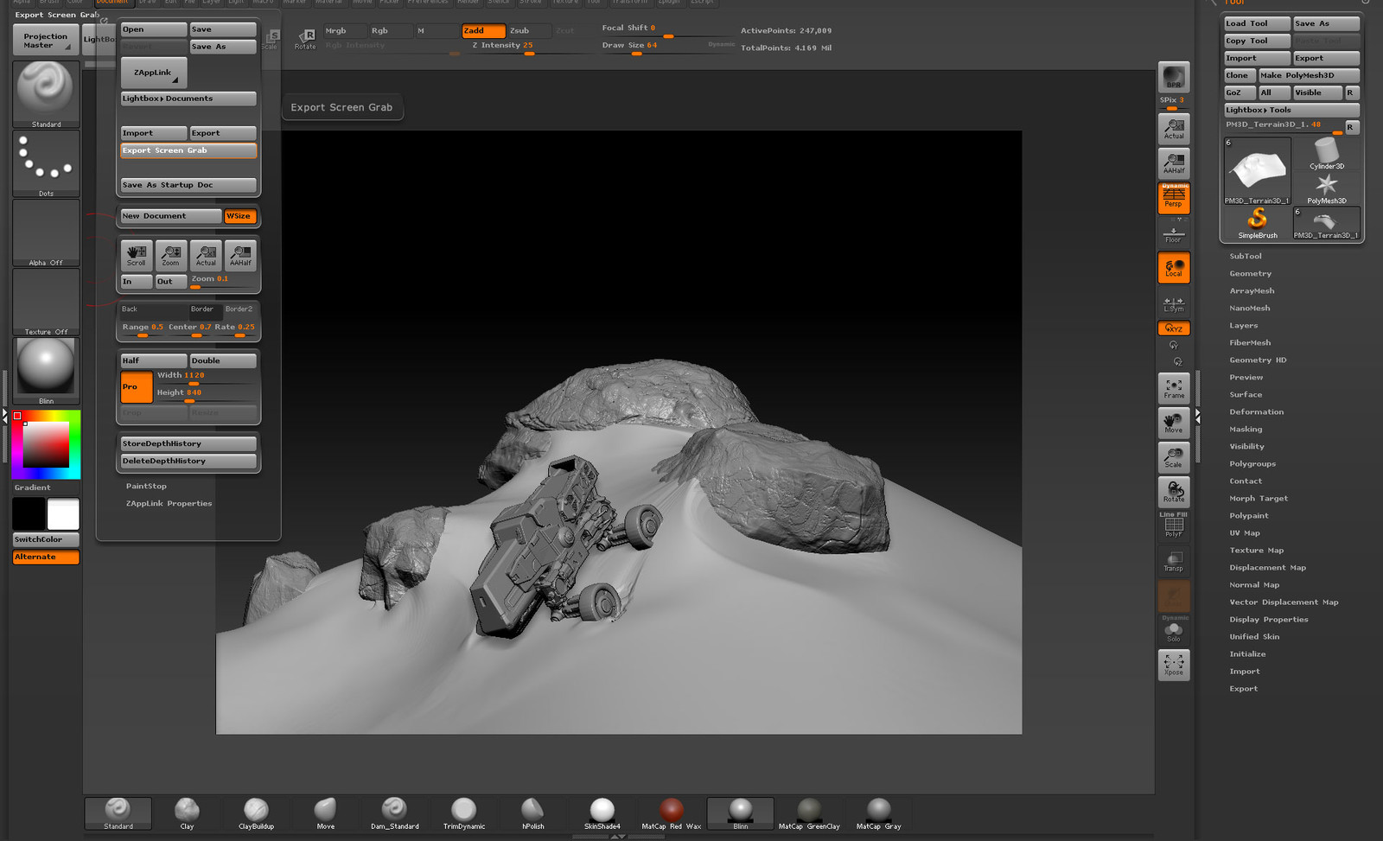Select the Cylinder3D tool thumbnail

pos(1326,154)
